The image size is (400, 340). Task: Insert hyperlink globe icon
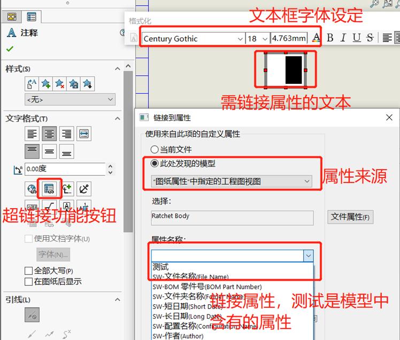(32, 189)
